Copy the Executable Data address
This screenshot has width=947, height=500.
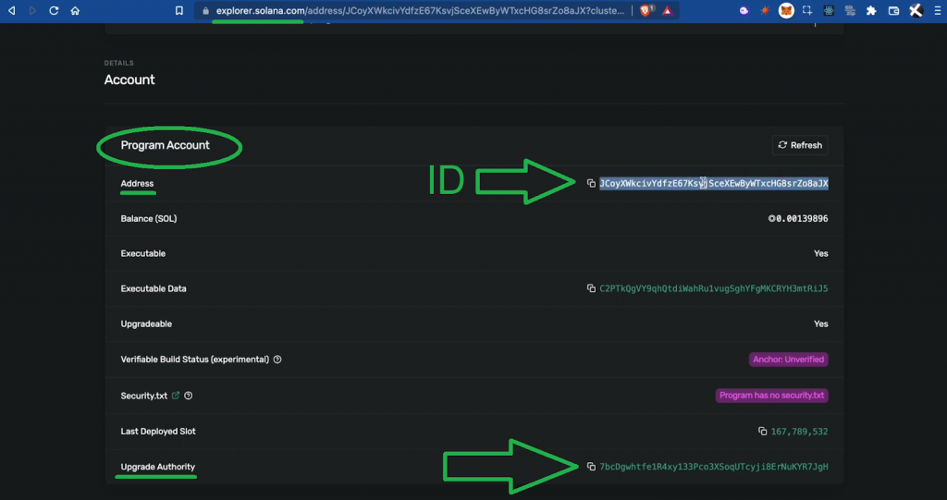[x=591, y=288]
